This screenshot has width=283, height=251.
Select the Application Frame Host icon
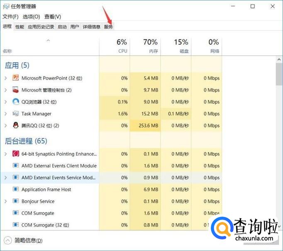coord(16,189)
